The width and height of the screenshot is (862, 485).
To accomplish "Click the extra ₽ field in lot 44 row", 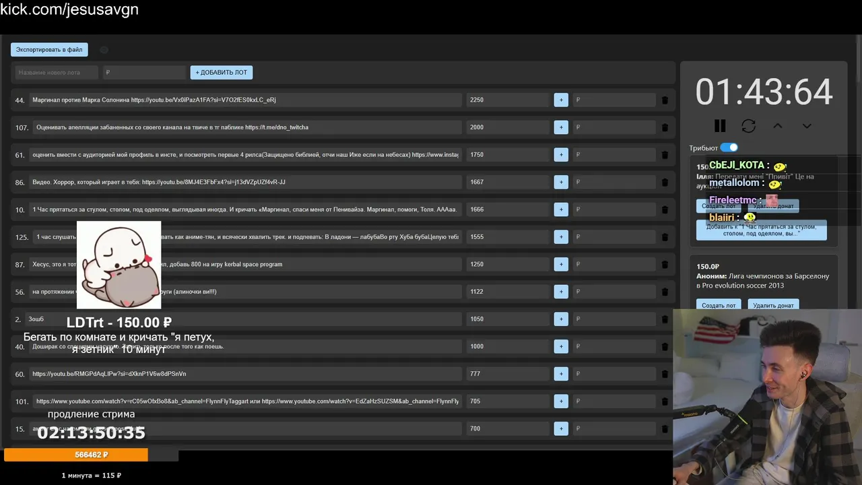I will tap(614, 100).
